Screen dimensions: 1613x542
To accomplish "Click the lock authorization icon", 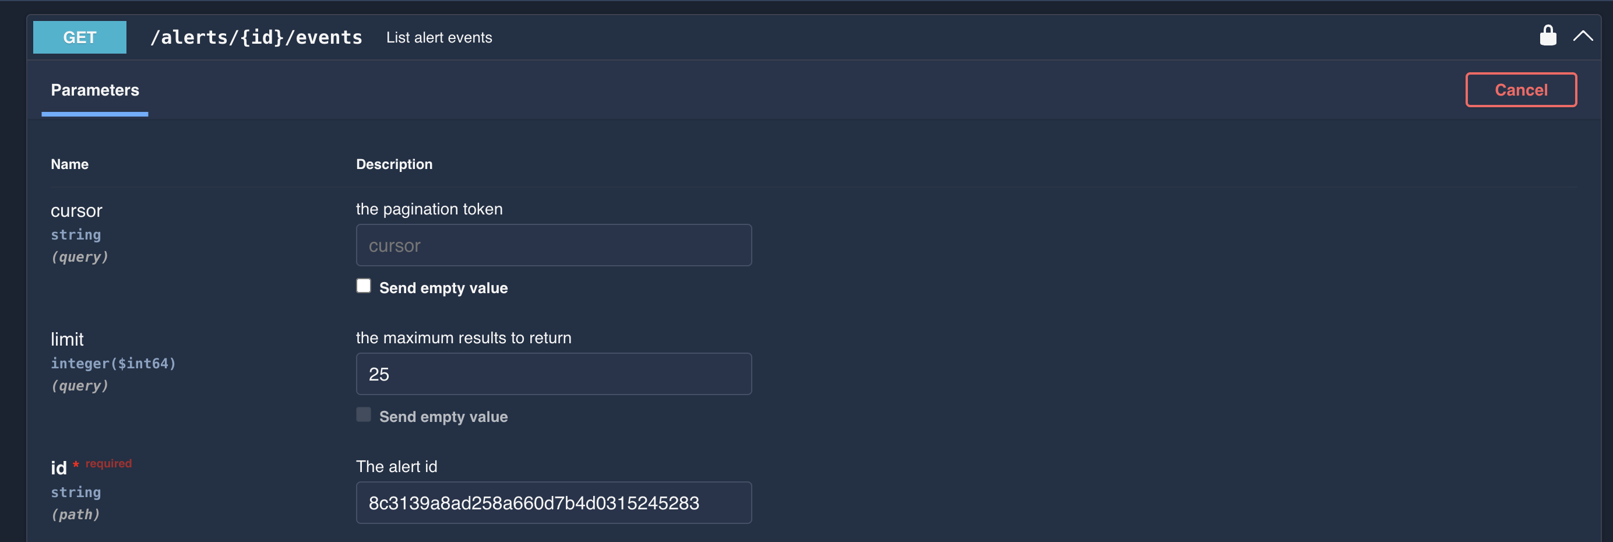I will [1548, 36].
